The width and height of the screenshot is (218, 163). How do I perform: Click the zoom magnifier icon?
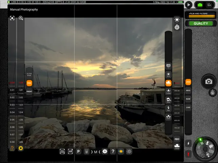(x=21, y=18)
